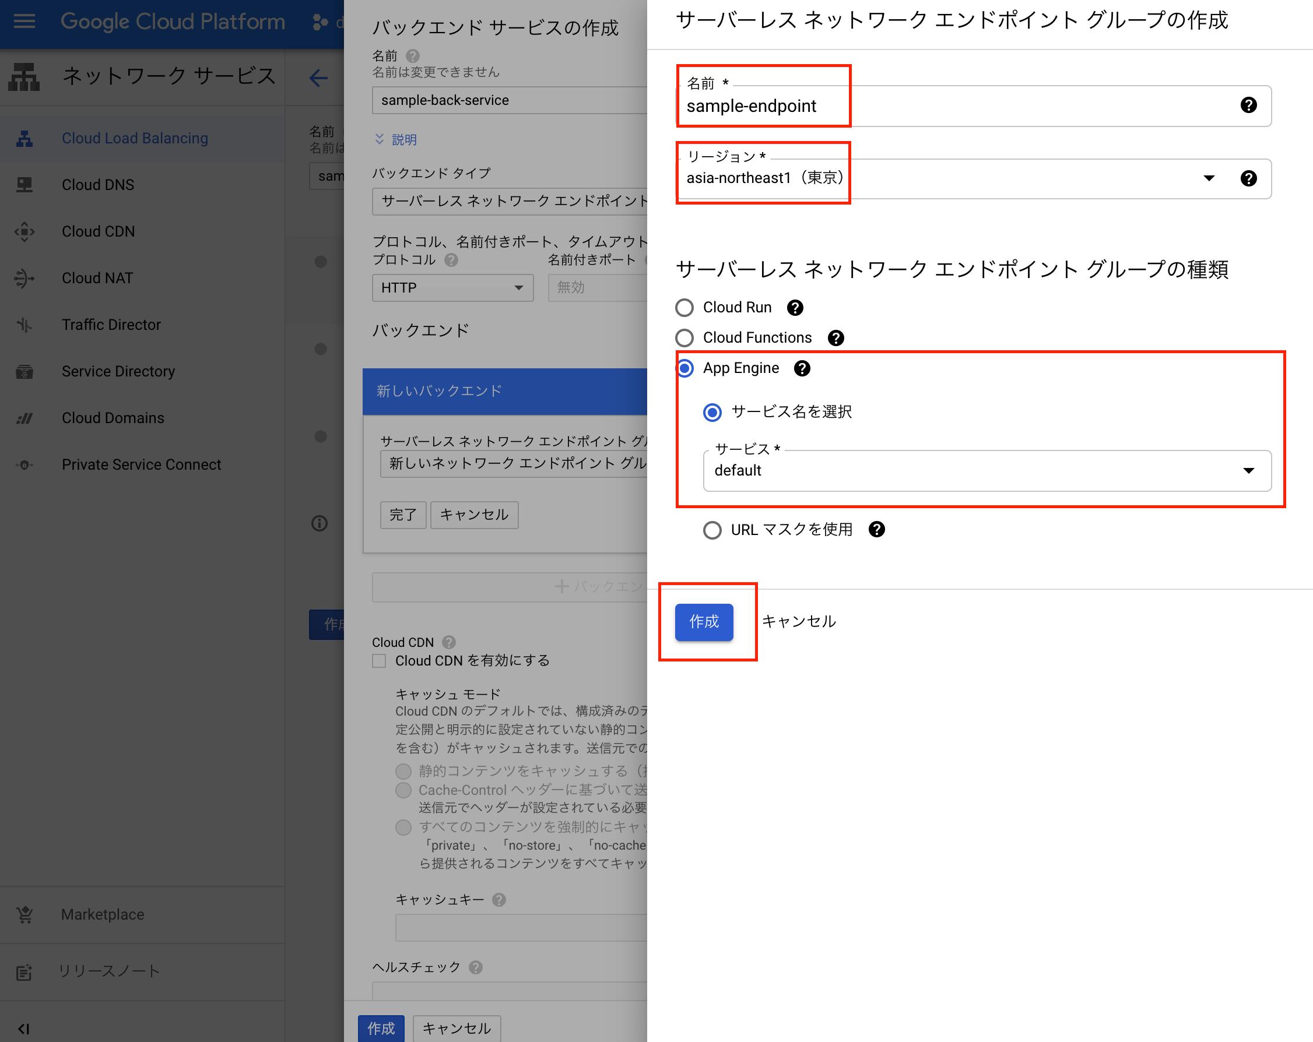Click キャンセル next to the 作成 button
The width and height of the screenshot is (1313, 1042).
pos(799,622)
